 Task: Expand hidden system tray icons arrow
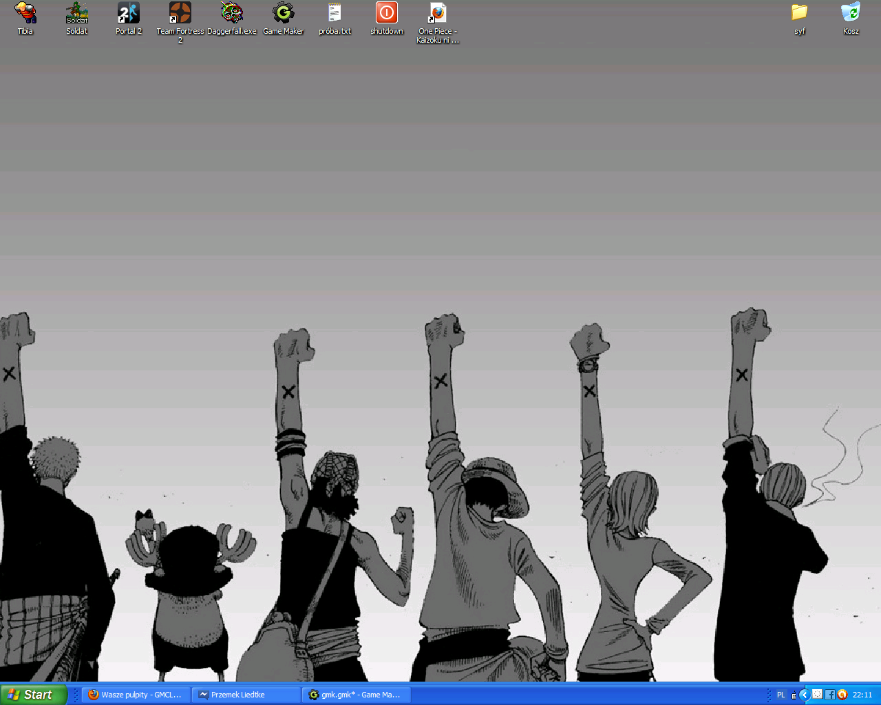[x=804, y=695]
